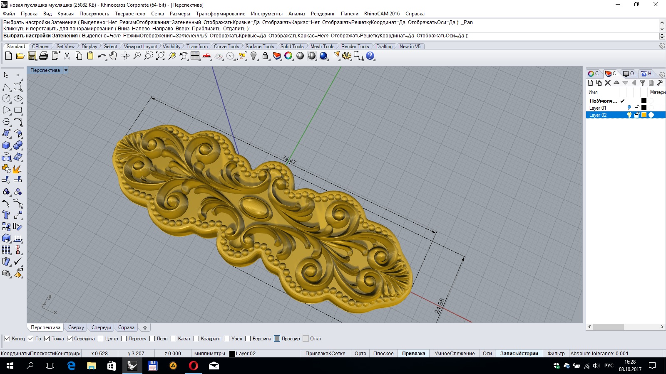Screen dimensions: 666x374
Task: Expand the command history scroll-down arrow
Action: [662, 29]
